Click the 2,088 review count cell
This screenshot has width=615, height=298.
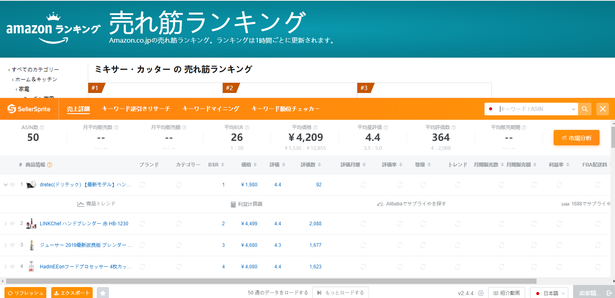click(315, 224)
